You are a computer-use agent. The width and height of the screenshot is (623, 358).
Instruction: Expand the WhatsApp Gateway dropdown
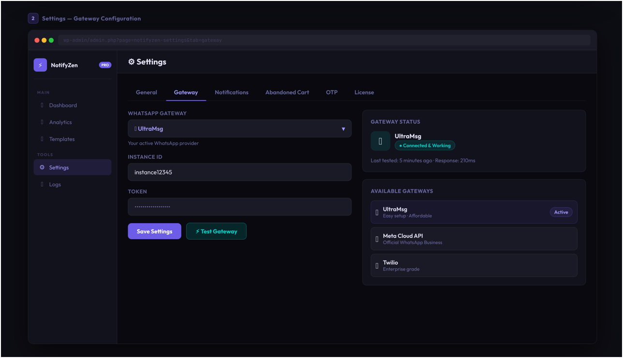[240, 129]
